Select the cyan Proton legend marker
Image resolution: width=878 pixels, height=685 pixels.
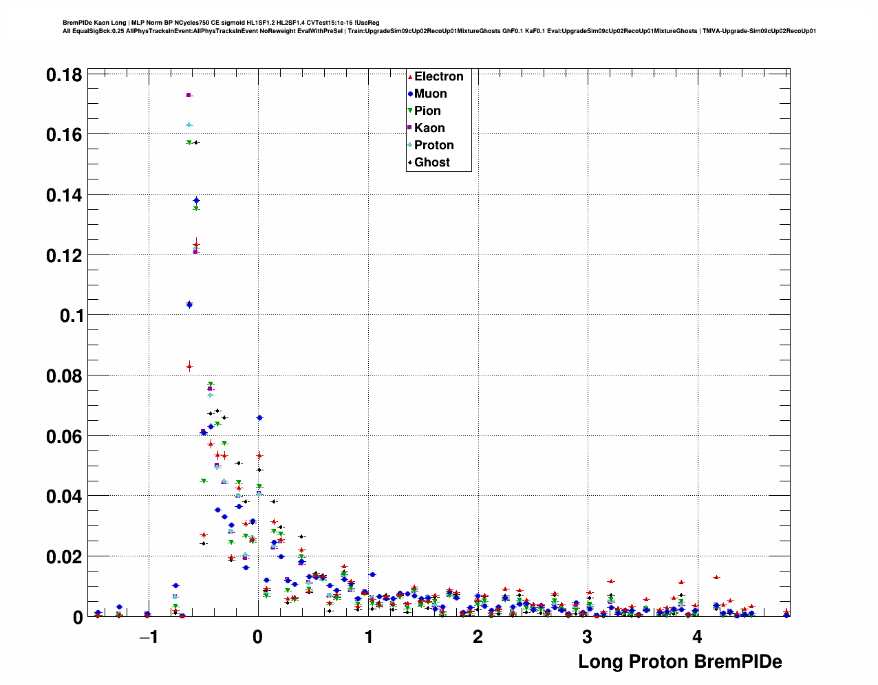pyautogui.click(x=410, y=145)
